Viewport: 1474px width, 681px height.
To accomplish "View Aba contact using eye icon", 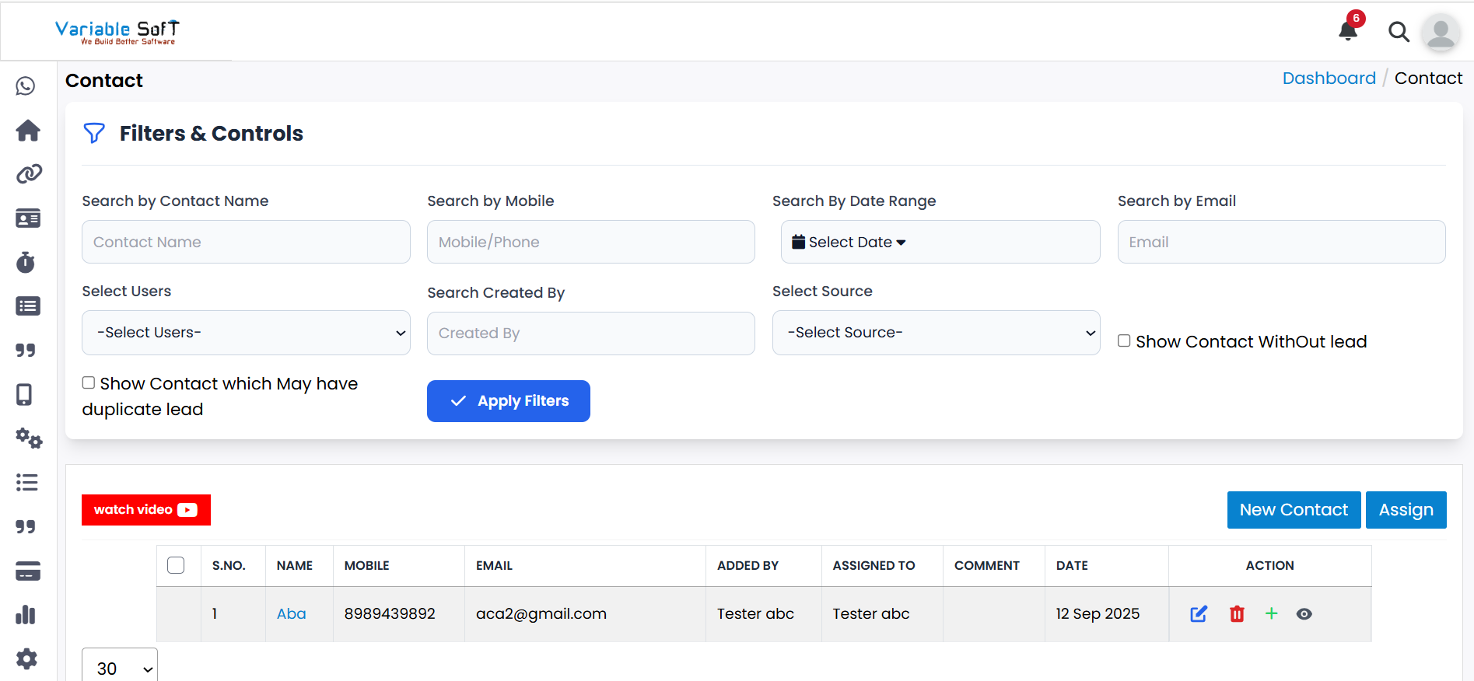I will (1304, 614).
